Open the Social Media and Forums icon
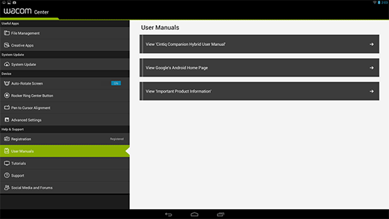Image resolution: width=389 pixels, height=219 pixels. click(x=7, y=188)
